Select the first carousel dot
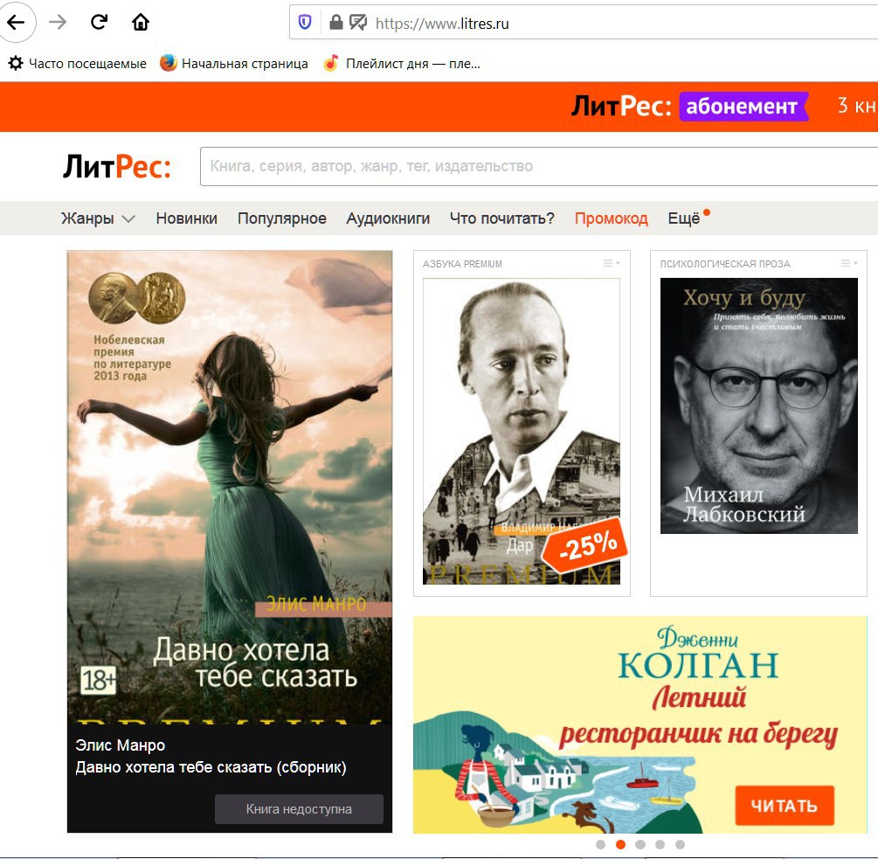 click(601, 844)
